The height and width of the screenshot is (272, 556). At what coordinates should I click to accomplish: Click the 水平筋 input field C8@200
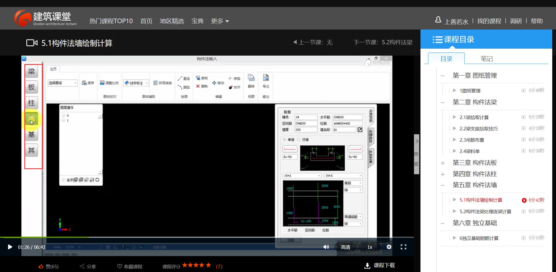(348, 117)
